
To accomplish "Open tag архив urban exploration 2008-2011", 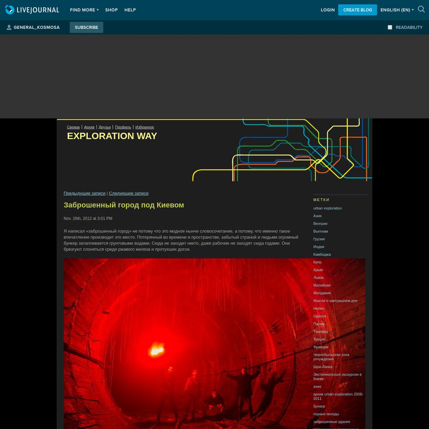I will (x=338, y=396).
